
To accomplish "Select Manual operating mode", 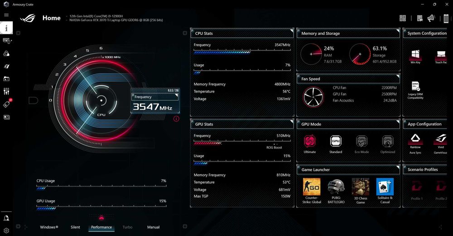I will tap(154, 227).
